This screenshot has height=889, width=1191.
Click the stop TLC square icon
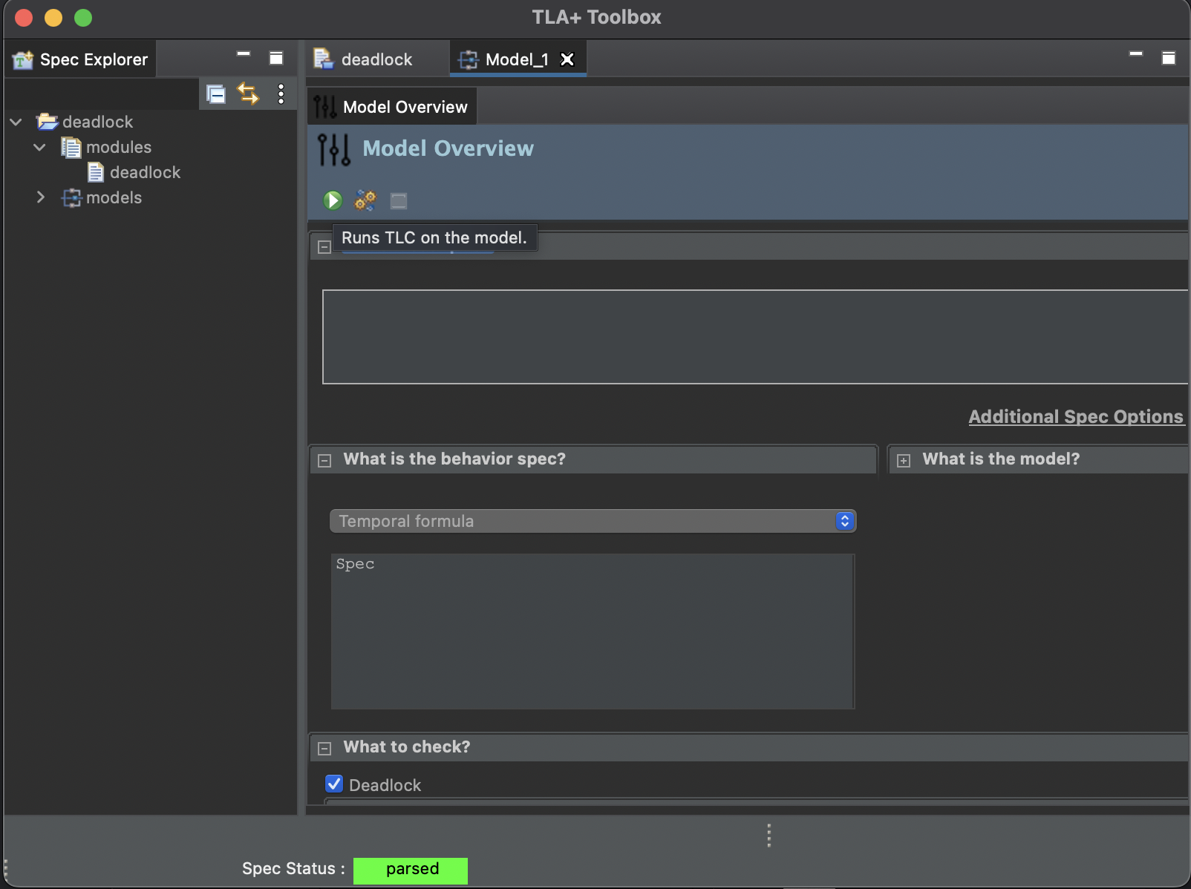point(399,201)
